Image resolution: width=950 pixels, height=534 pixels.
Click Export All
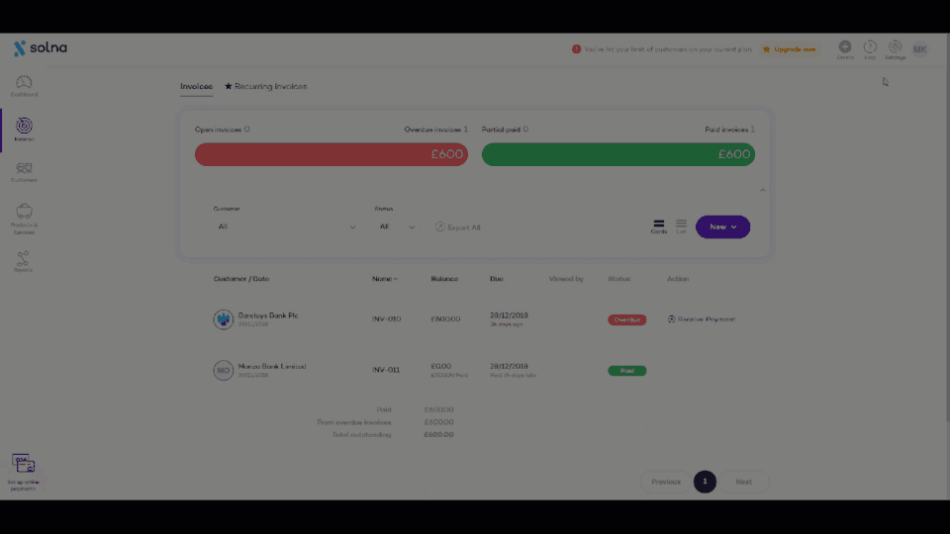[x=457, y=227]
